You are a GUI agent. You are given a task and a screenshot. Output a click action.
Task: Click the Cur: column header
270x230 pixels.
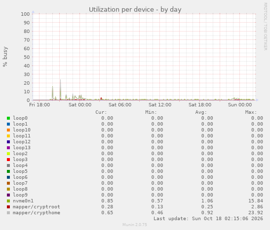pos(101,112)
